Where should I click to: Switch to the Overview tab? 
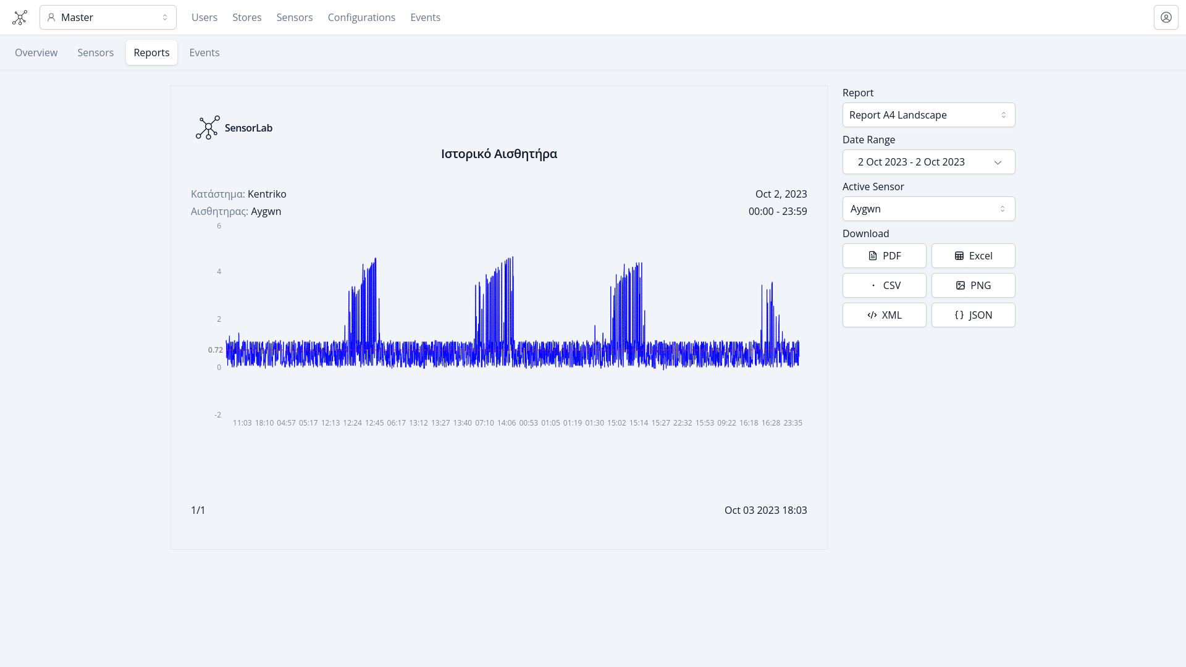pos(36,52)
